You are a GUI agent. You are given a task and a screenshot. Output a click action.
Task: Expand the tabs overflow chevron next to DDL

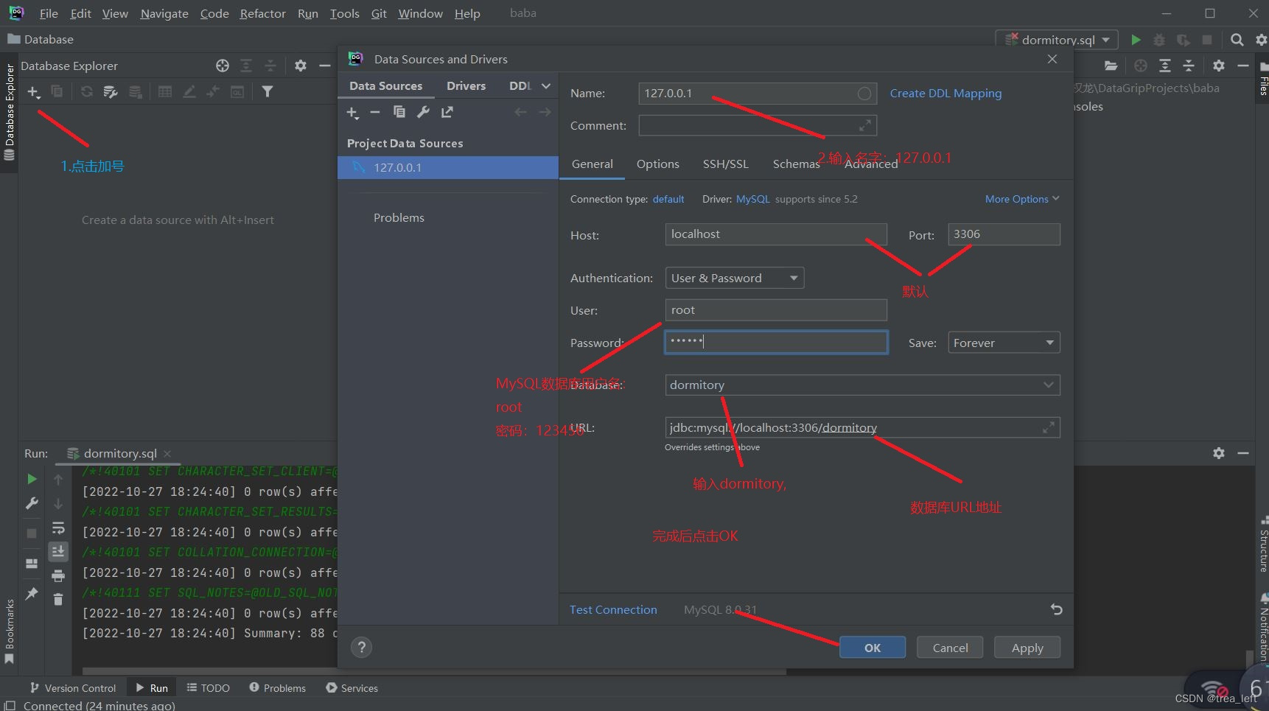click(546, 86)
